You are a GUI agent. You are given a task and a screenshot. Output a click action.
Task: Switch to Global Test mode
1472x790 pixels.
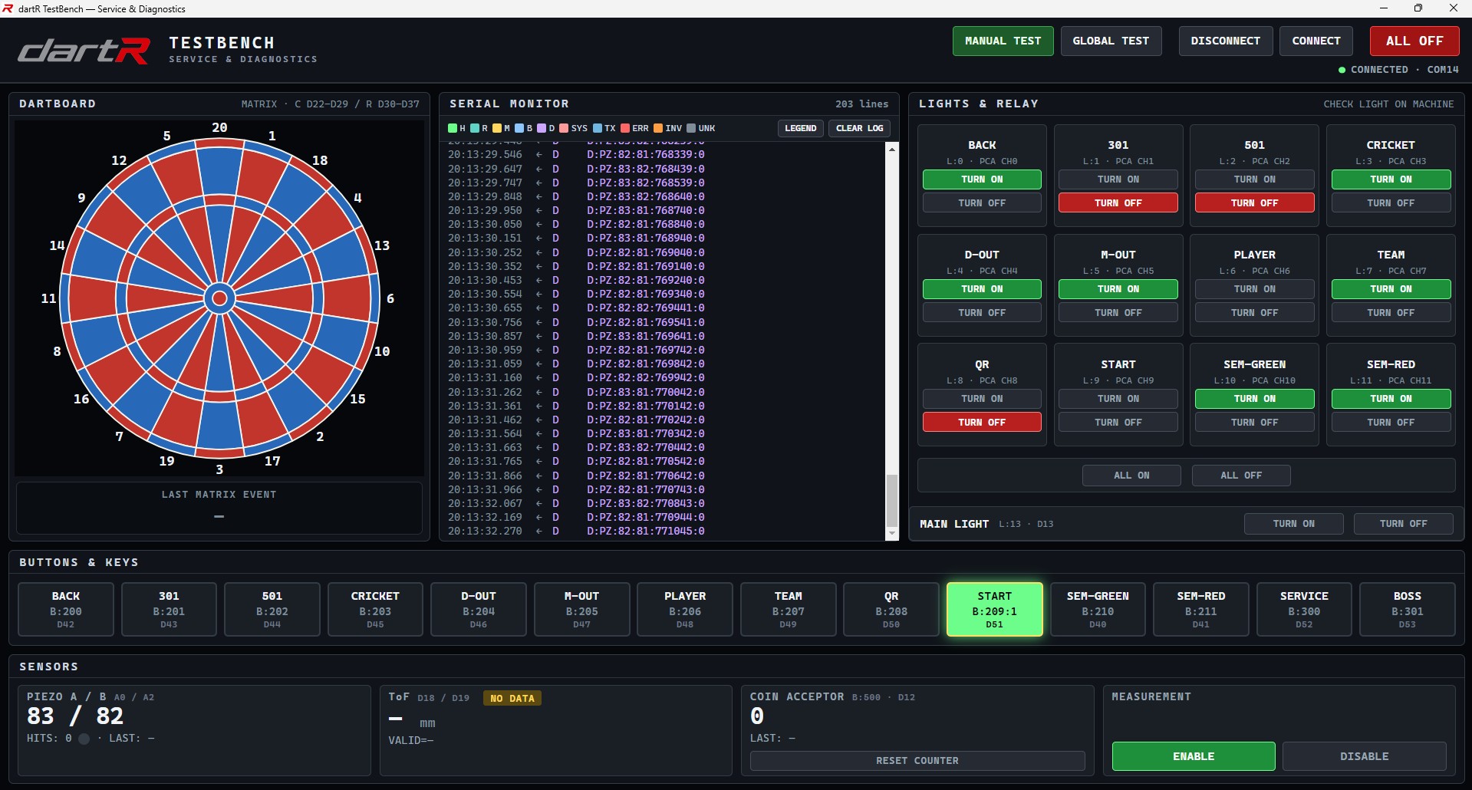click(1111, 41)
